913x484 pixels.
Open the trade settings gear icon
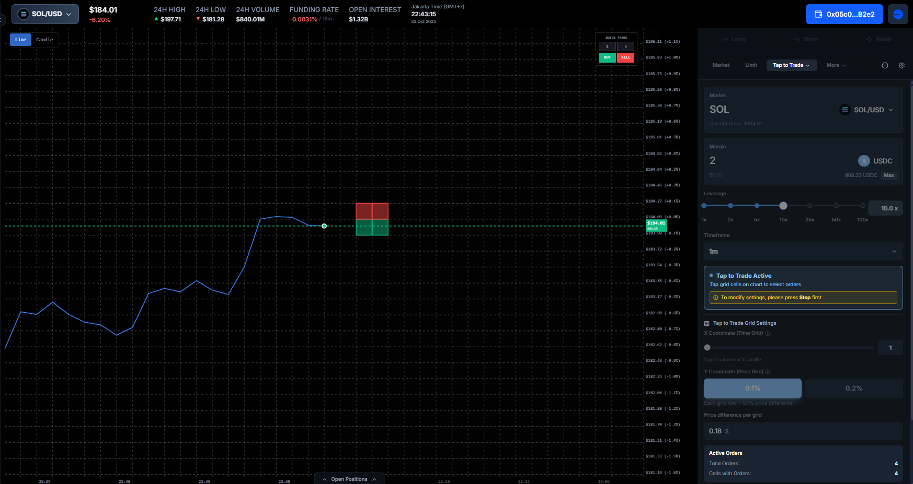901,66
